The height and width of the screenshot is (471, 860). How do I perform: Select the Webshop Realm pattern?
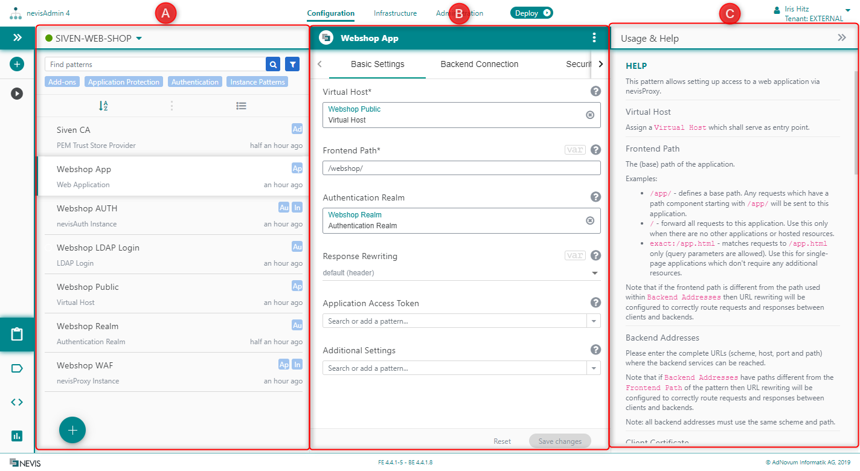coord(173,333)
